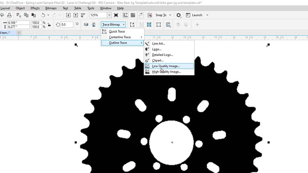Open the Text menu
Screen dimensions: 308x173
[x=65, y=8]
